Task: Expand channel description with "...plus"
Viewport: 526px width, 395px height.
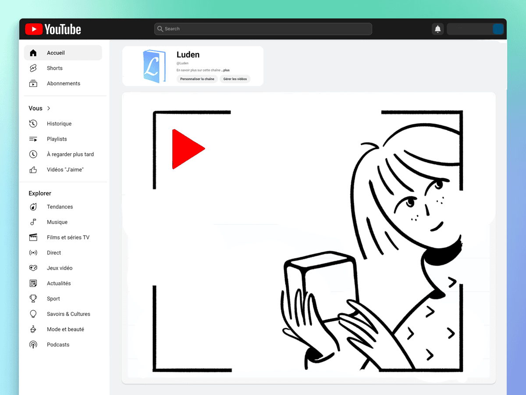Action: pyautogui.click(x=225, y=70)
